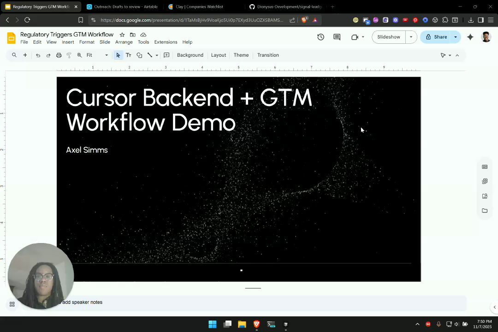Switch to the Outreach Drafts Airtable tab
The height and width of the screenshot is (332, 498).
(x=123, y=6)
